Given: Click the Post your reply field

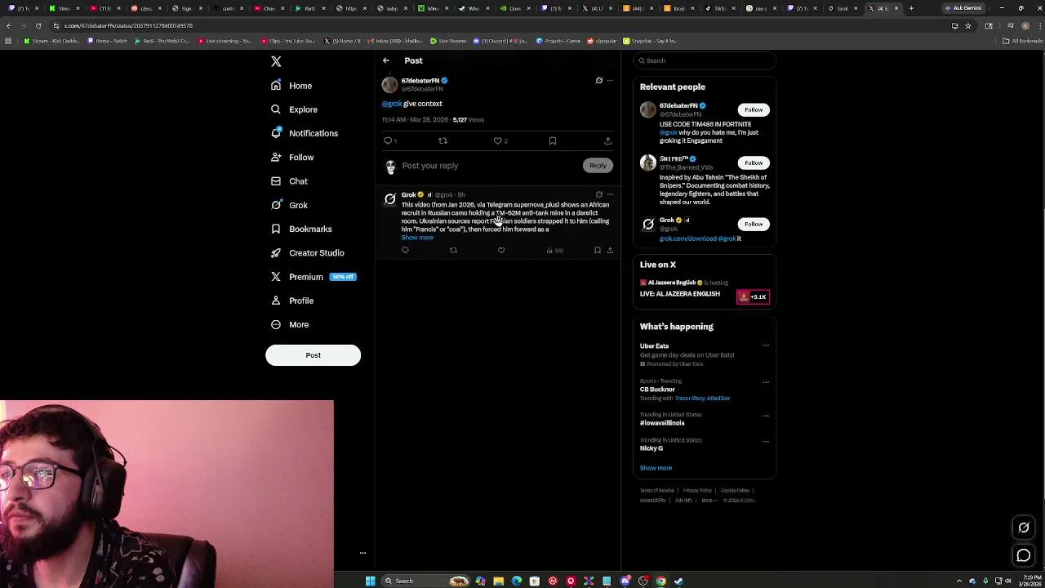Looking at the screenshot, I should click(x=490, y=166).
